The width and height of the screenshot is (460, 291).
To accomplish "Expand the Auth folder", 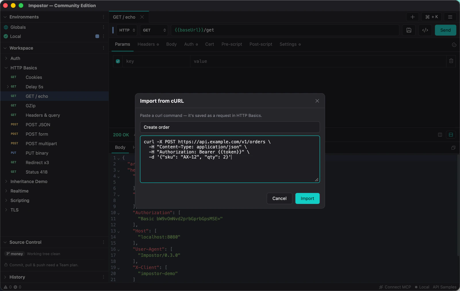I will [6, 58].
